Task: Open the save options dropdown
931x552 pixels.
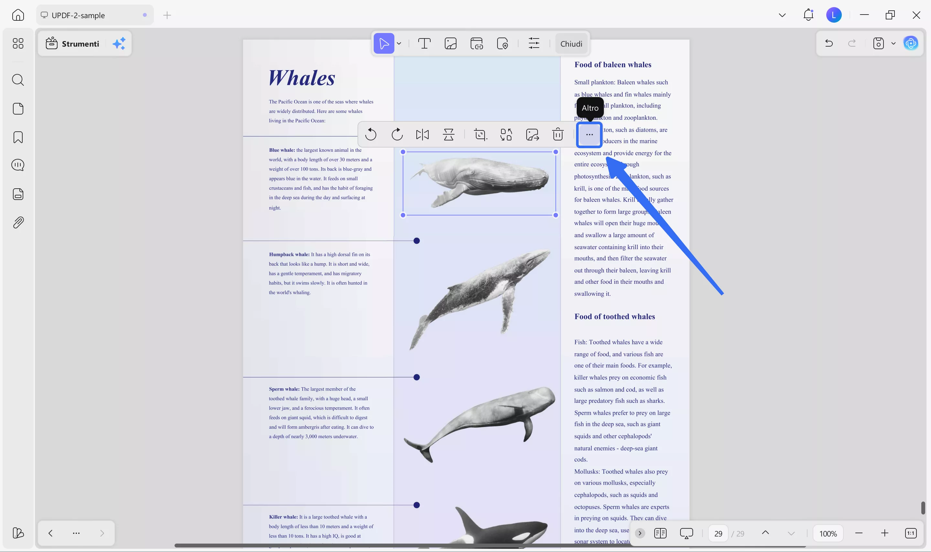Action: point(894,43)
